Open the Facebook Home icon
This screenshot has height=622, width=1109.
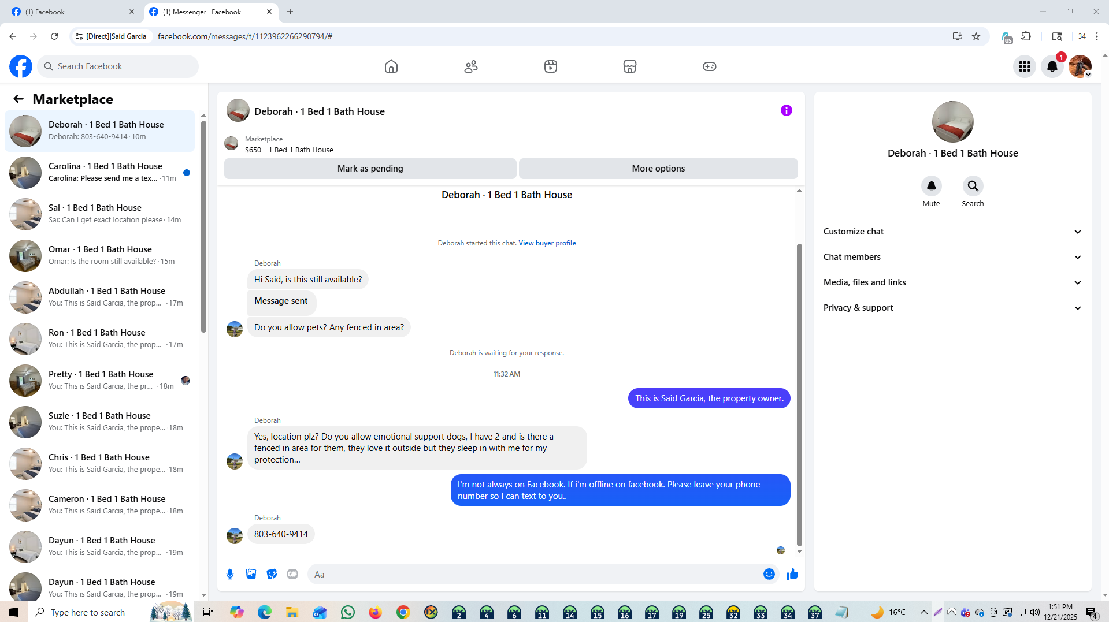coord(391,66)
